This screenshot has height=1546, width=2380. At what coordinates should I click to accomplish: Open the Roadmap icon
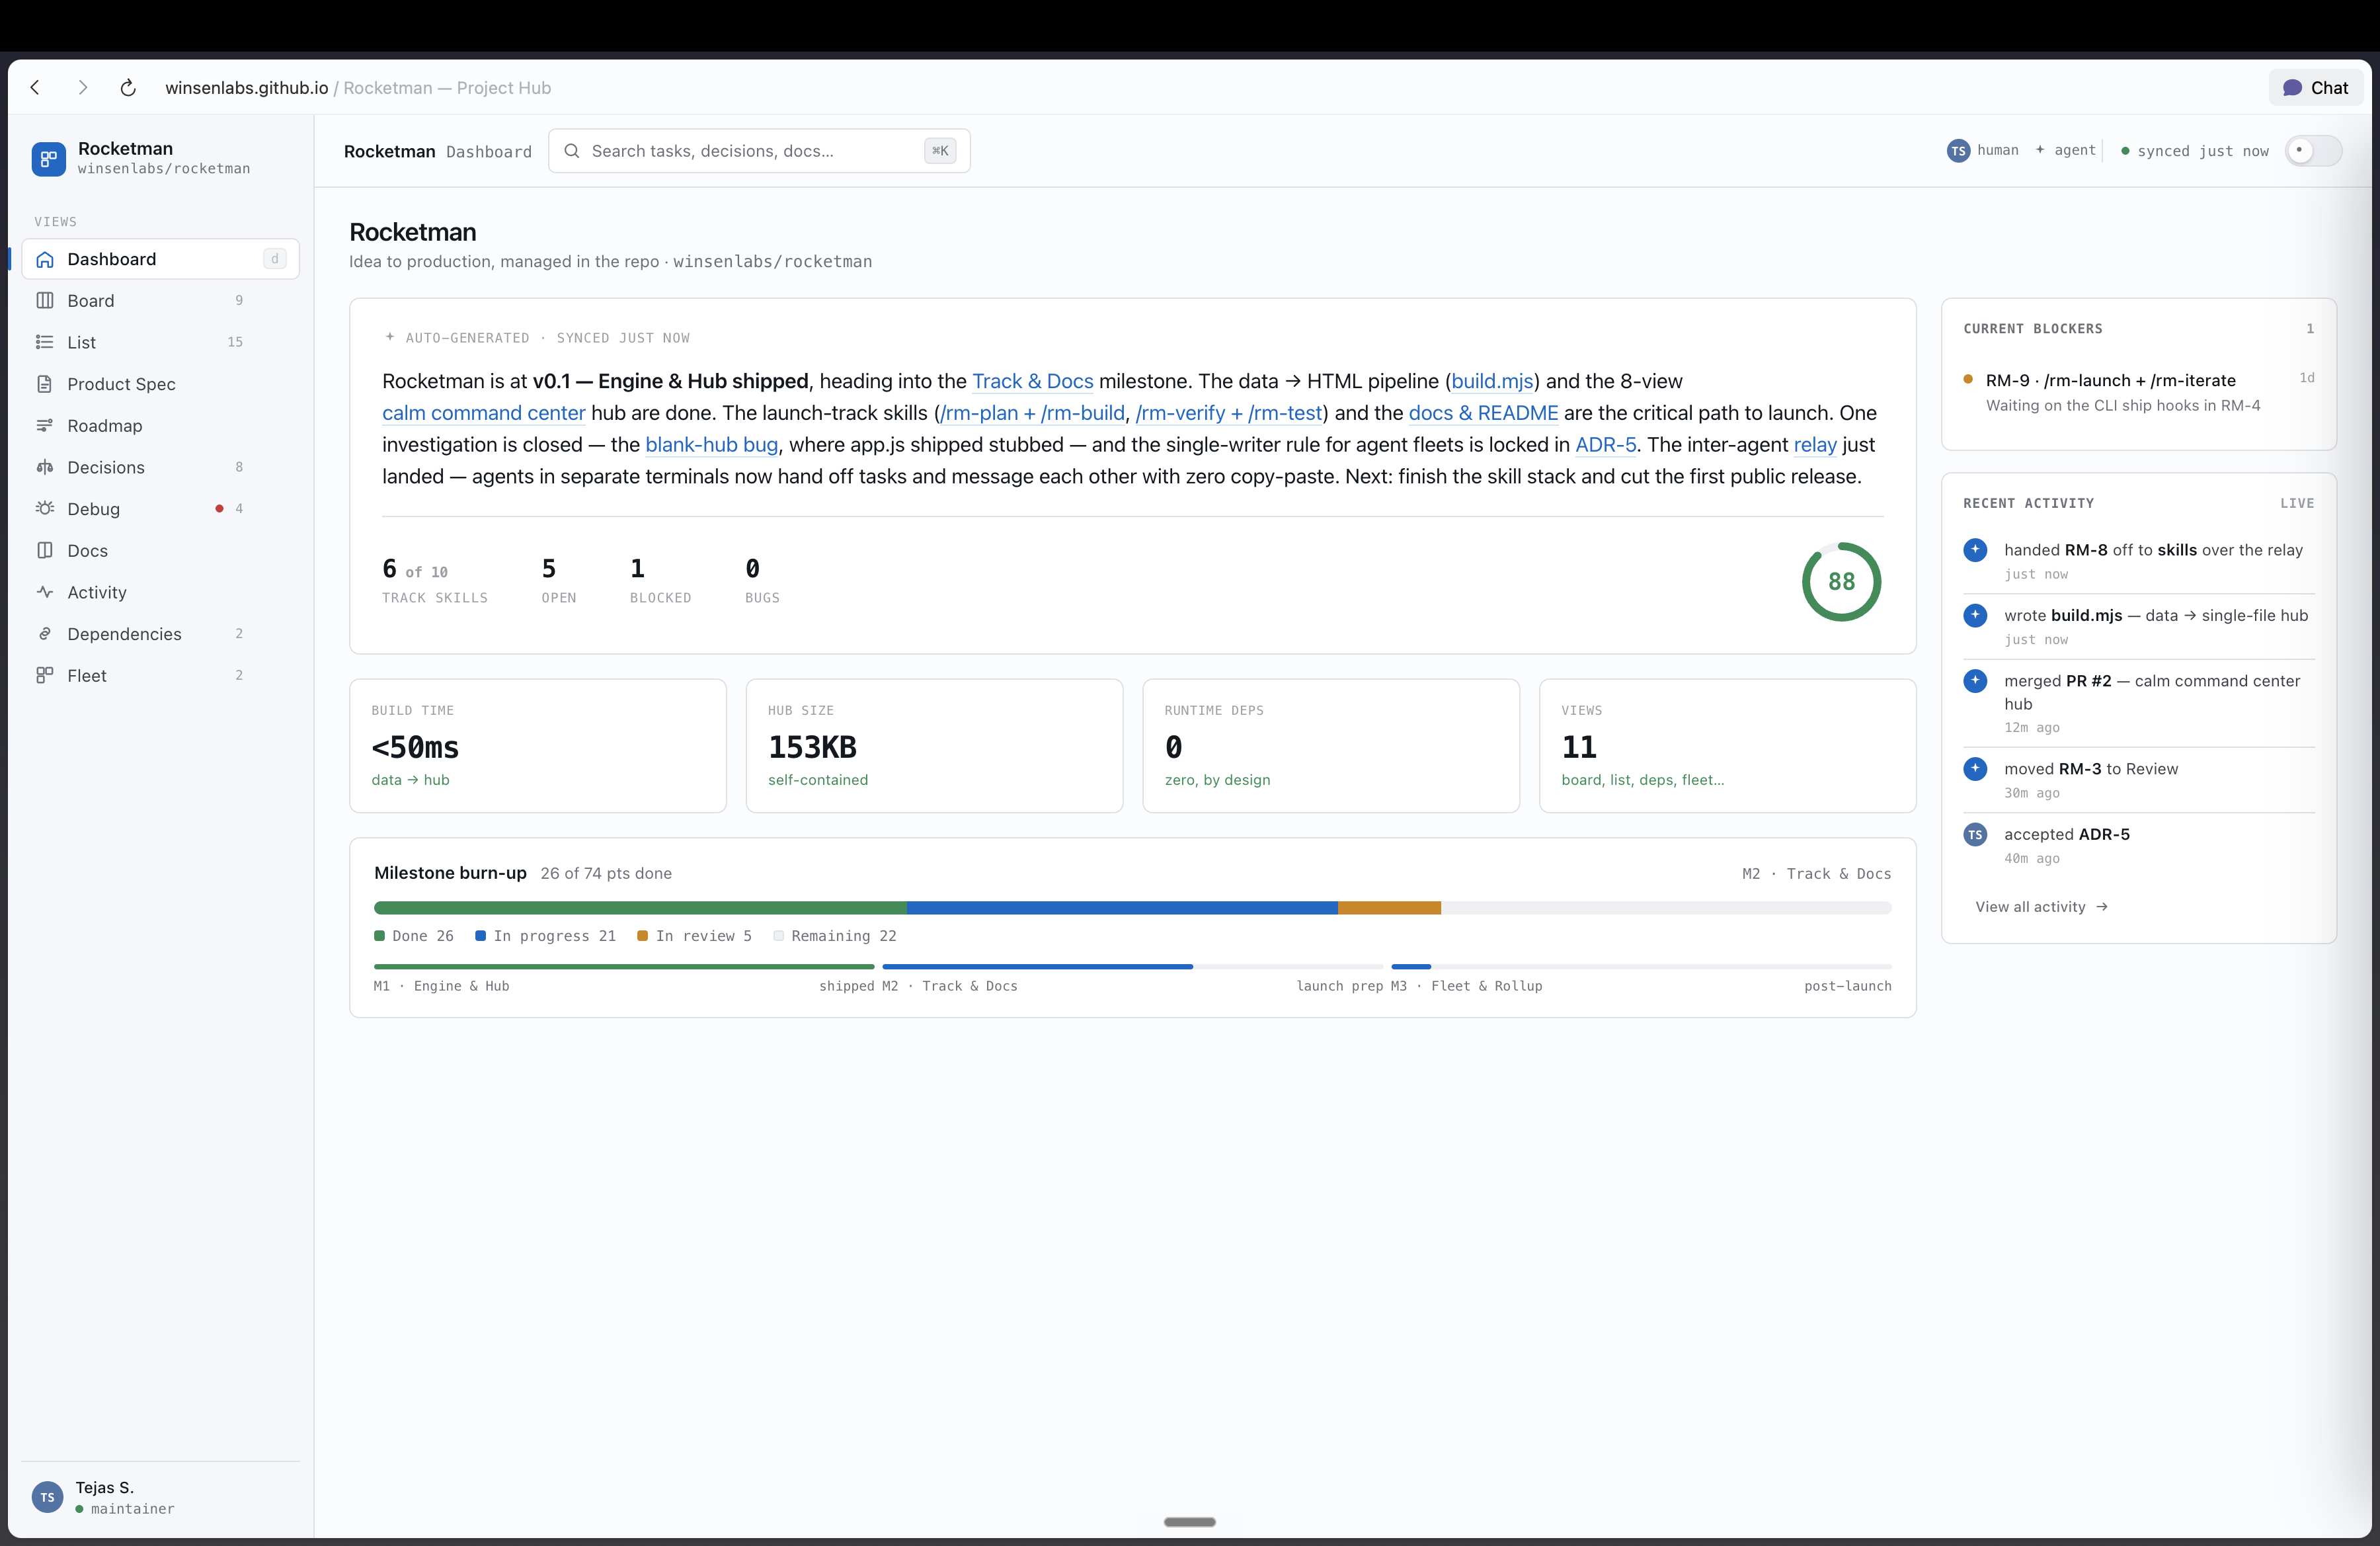click(45, 426)
